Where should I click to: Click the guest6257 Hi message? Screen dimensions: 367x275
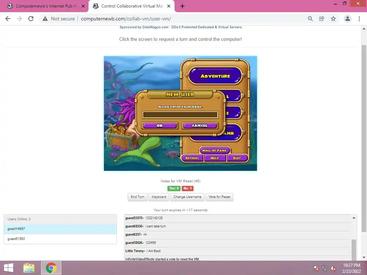coord(237,234)
